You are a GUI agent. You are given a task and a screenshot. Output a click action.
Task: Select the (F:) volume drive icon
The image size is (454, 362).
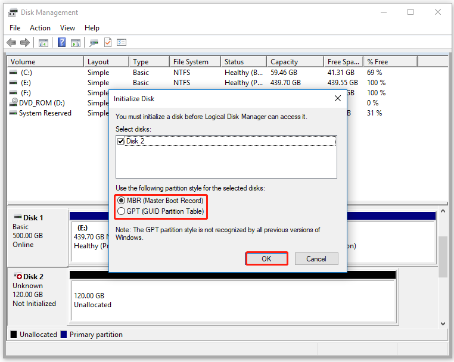tap(13, 93)
